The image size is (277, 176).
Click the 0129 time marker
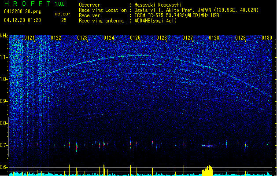click(240, 38)
